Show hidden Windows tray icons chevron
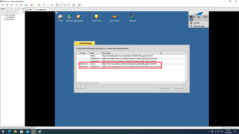This screenshot has height=134, width=239. pyautogui.click(x=209, y=132)
